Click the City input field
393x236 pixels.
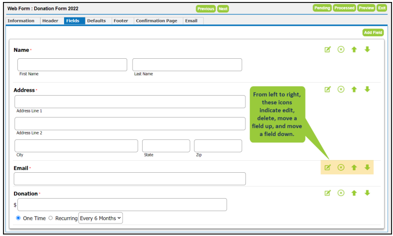click(76, 146)
